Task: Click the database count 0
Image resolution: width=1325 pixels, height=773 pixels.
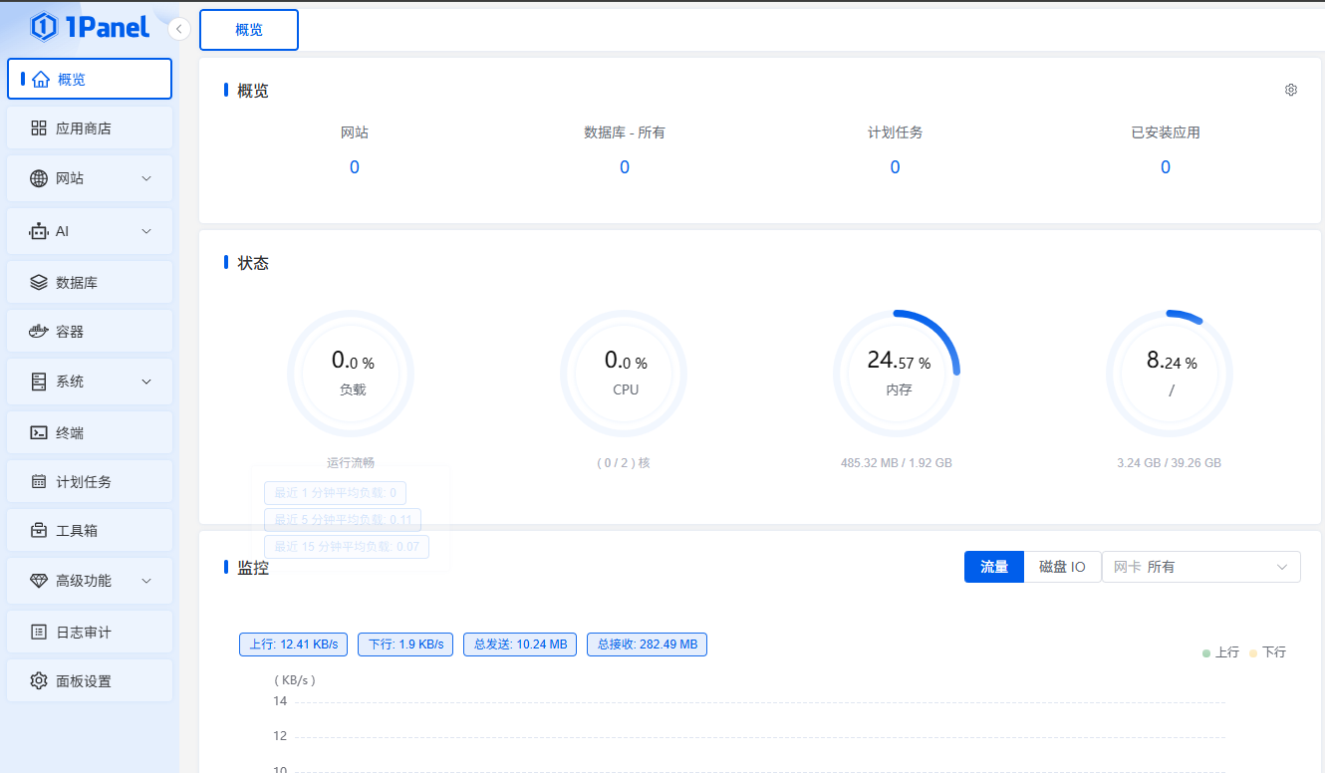Action: [625, 167]
